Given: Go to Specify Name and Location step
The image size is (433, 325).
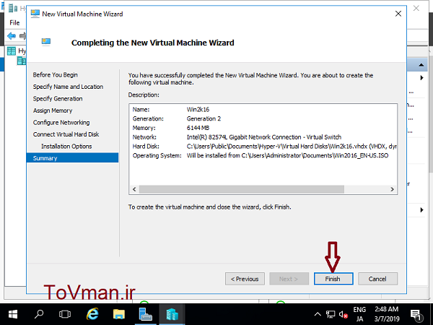Looking at the screenshot, I should pyautogui.click(x=68, y=87).
